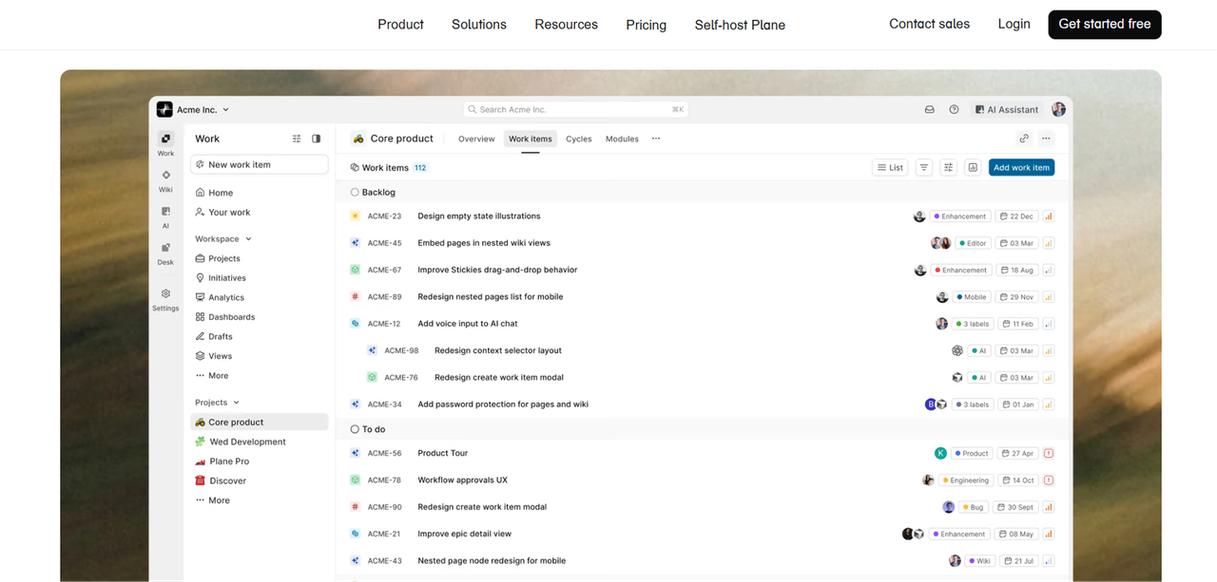This screenshot has height=582, width=1217.
Task: Toggle the To do group state circle
Action: (355, 430)
